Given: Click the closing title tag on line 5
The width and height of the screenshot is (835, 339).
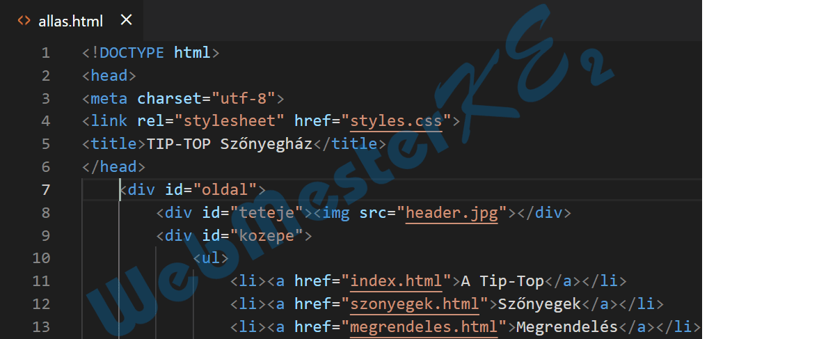Looking at the screenshot, I should (x=350, y=144).
